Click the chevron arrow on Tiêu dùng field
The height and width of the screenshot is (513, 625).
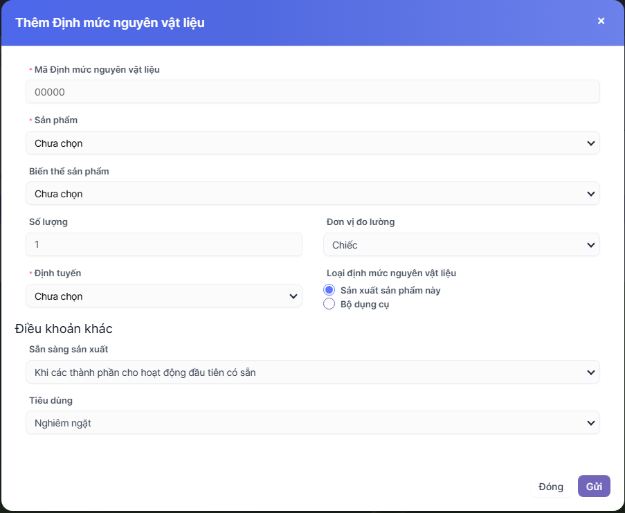click(x=590, y=423)
